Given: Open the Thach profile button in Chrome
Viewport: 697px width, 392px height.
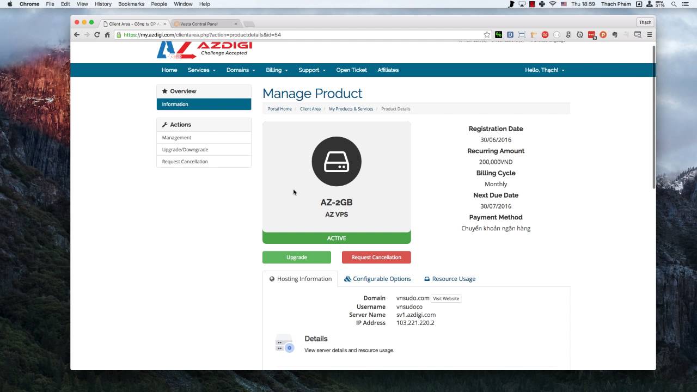Looking at the screenshot, I should tap(645, 22).
